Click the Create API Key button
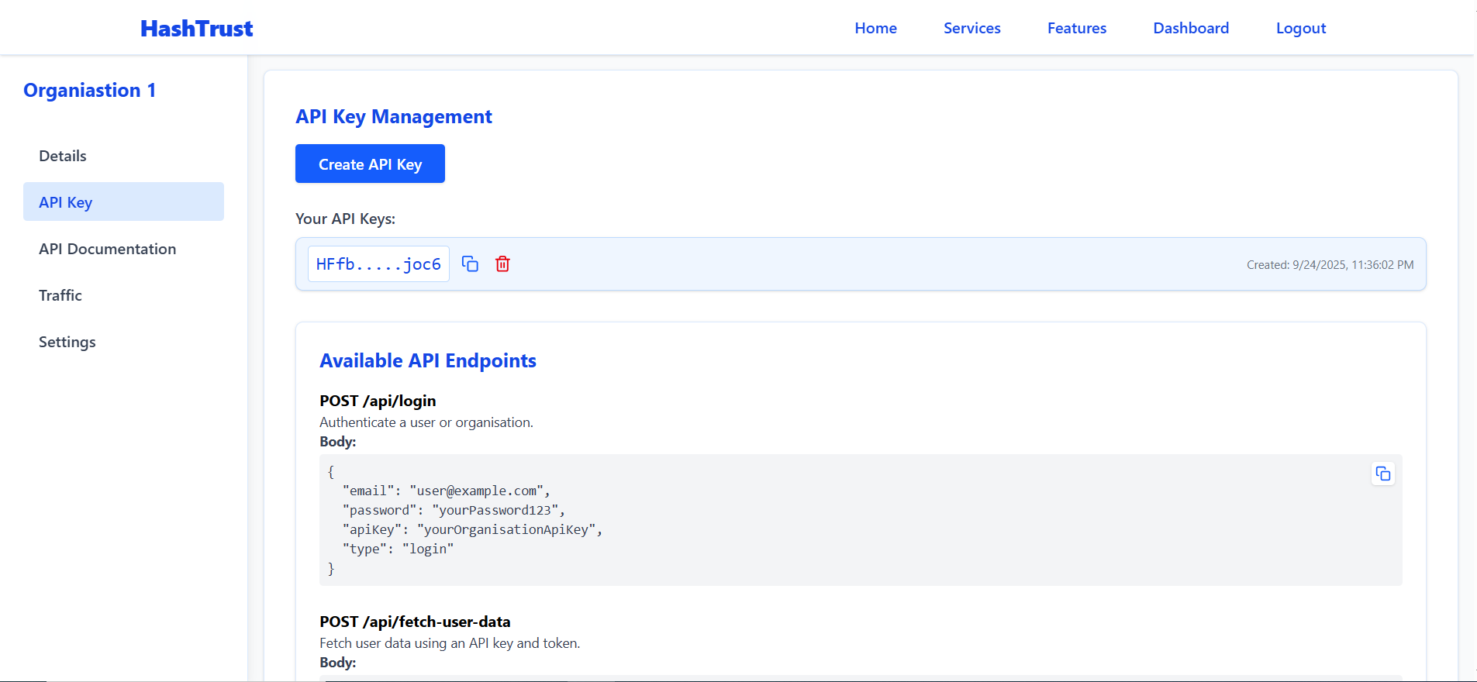The image size is (1477, 682). point(370,164)
